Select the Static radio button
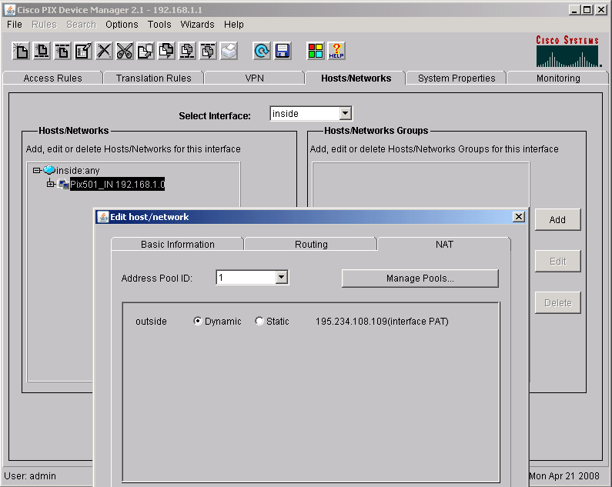Image resolution: width=612 pixels, height=487 pixels. (259, 321)
